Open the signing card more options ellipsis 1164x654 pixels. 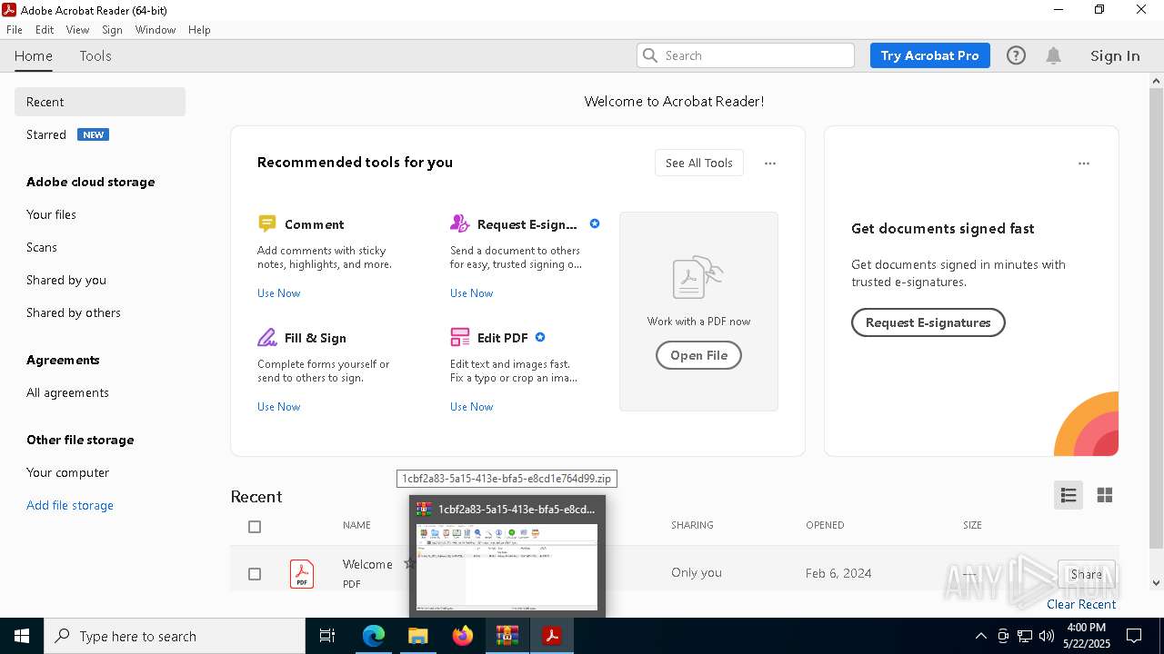point(1084,163)
